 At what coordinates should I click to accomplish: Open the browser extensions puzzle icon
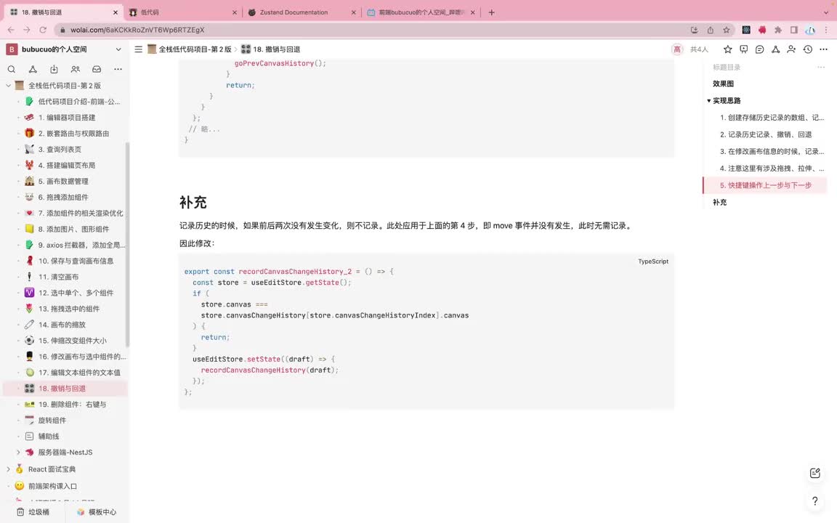[x=778, y=30]
